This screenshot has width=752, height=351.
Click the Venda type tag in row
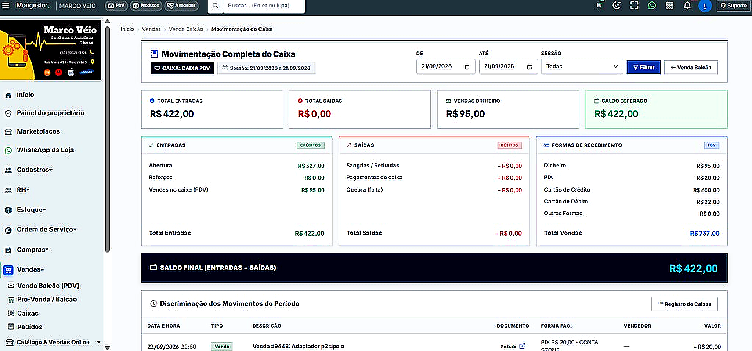pyautogui.click(x=222, y=346)
